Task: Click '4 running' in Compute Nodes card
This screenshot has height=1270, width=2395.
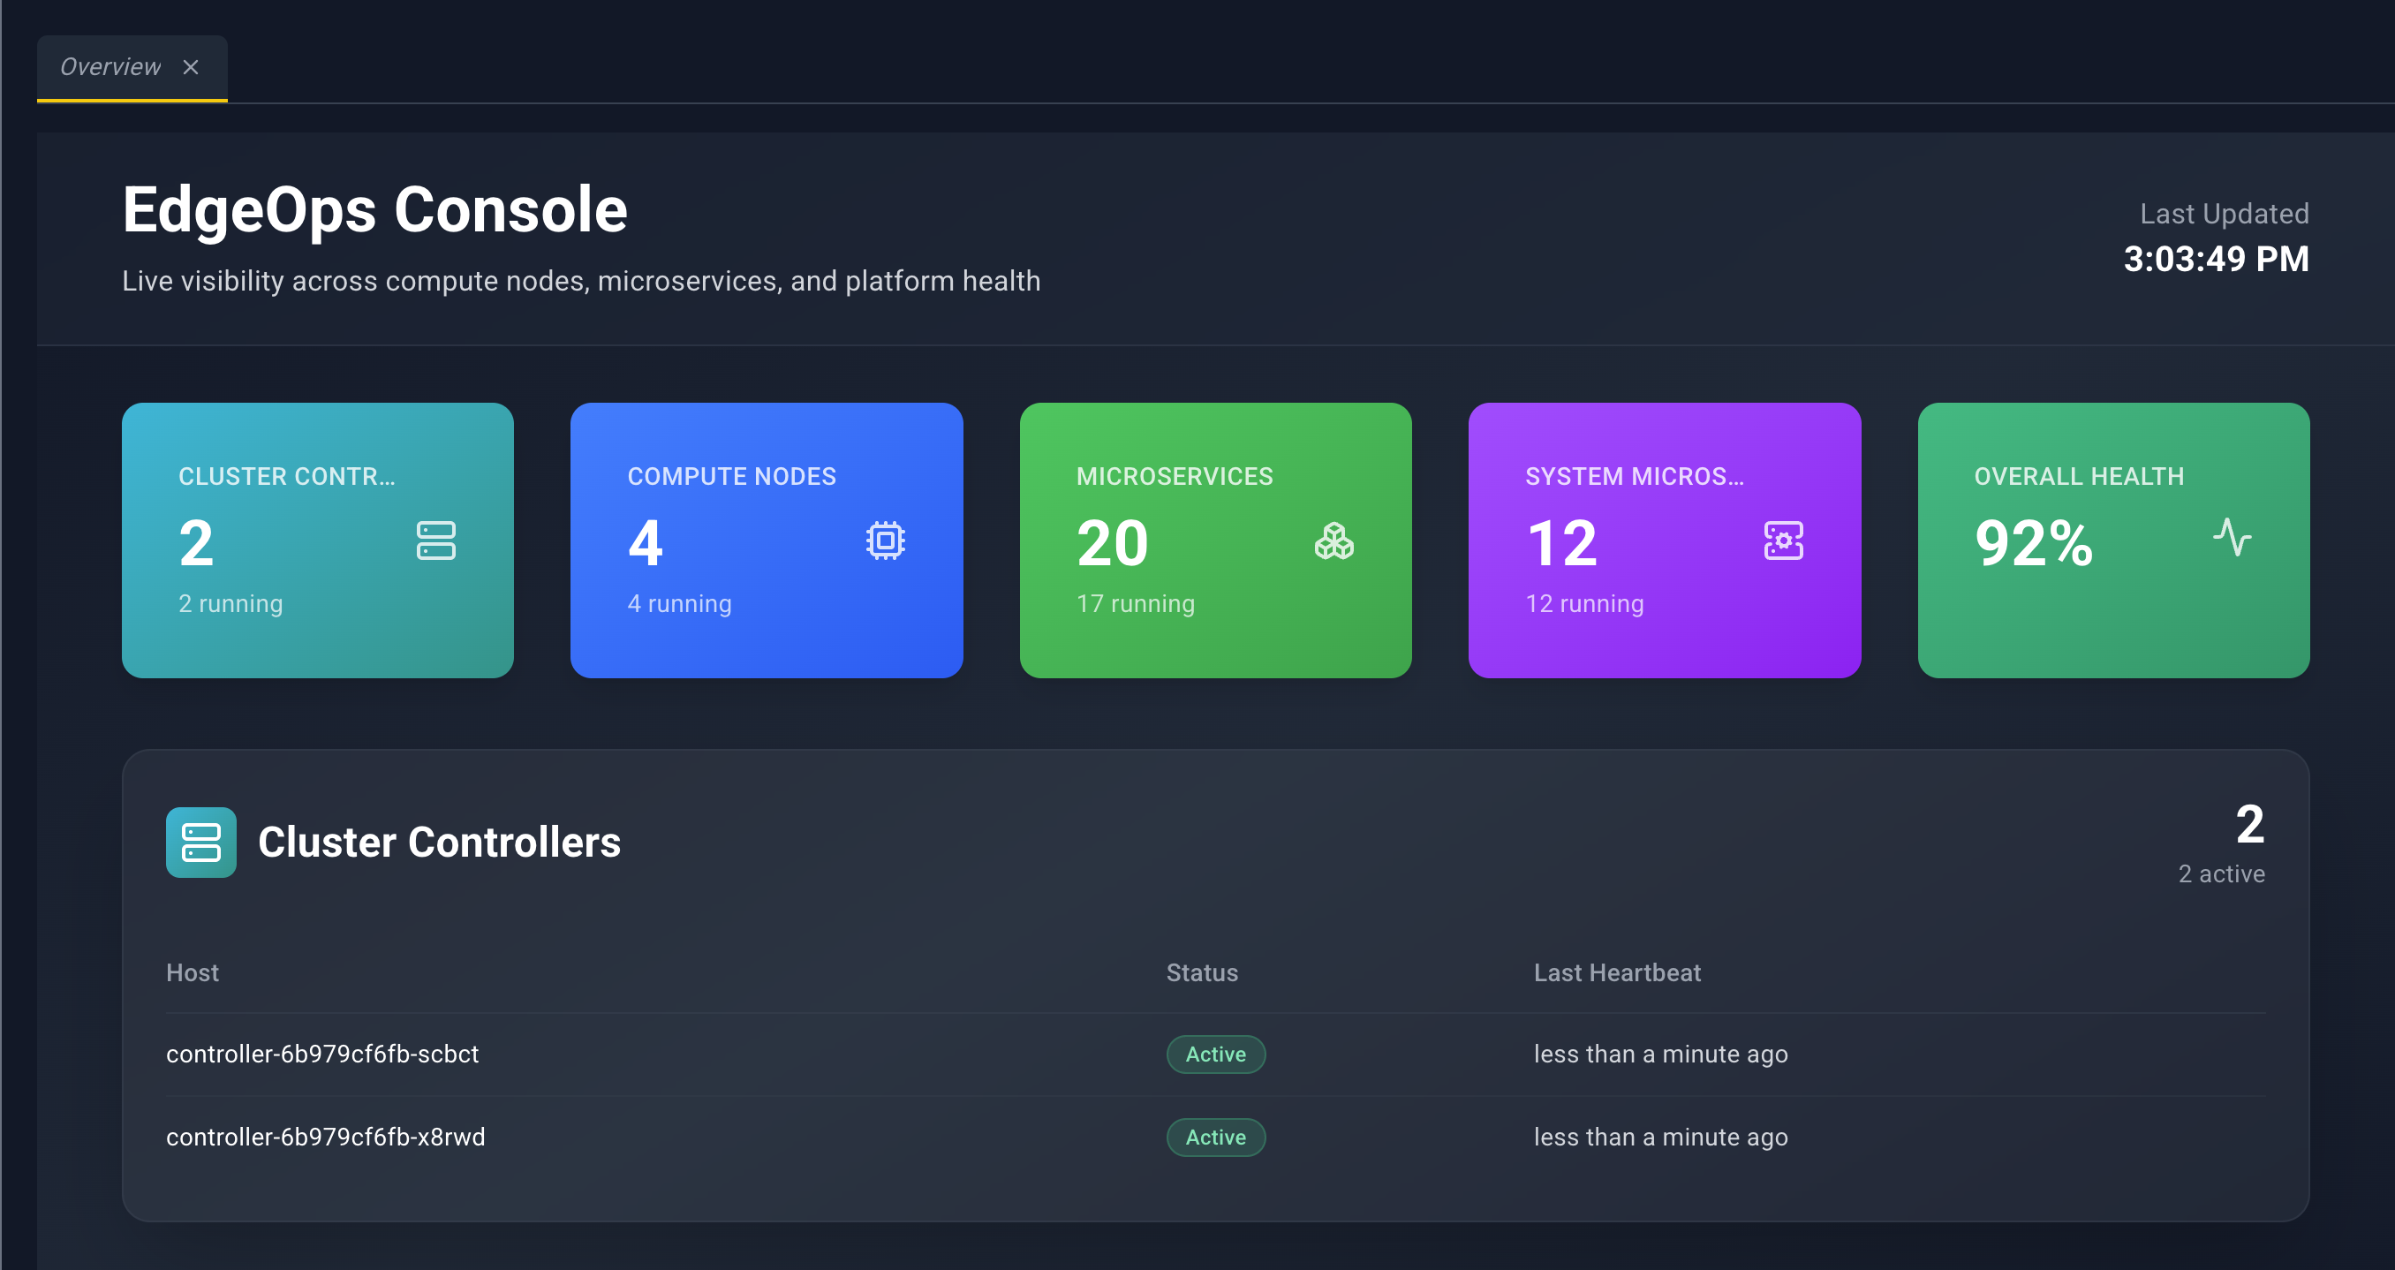Action: point(680,603)
